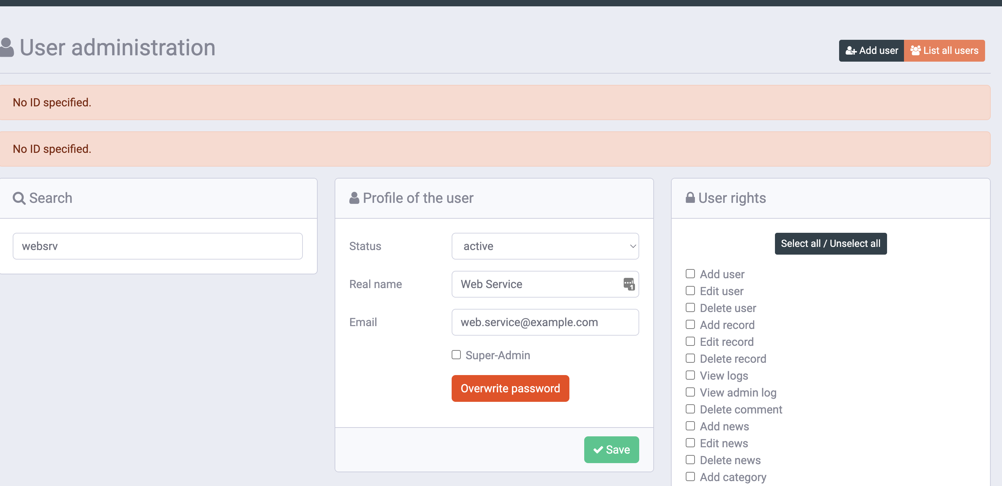Toggle the Add news checkbox
The height and width of the screenshot is (486, 1002).
tap(690, 426)
